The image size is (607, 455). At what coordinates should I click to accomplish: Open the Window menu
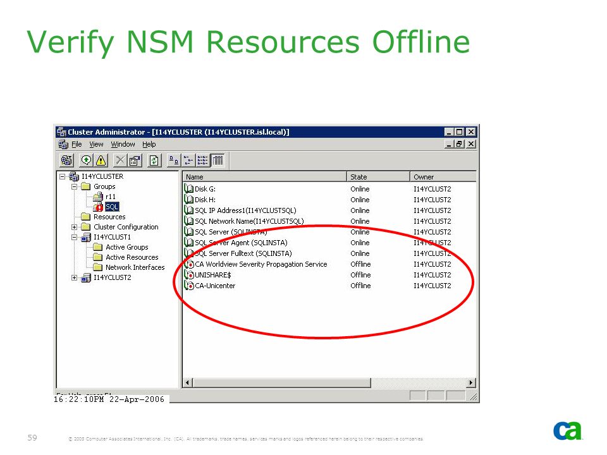pos(123,144)
